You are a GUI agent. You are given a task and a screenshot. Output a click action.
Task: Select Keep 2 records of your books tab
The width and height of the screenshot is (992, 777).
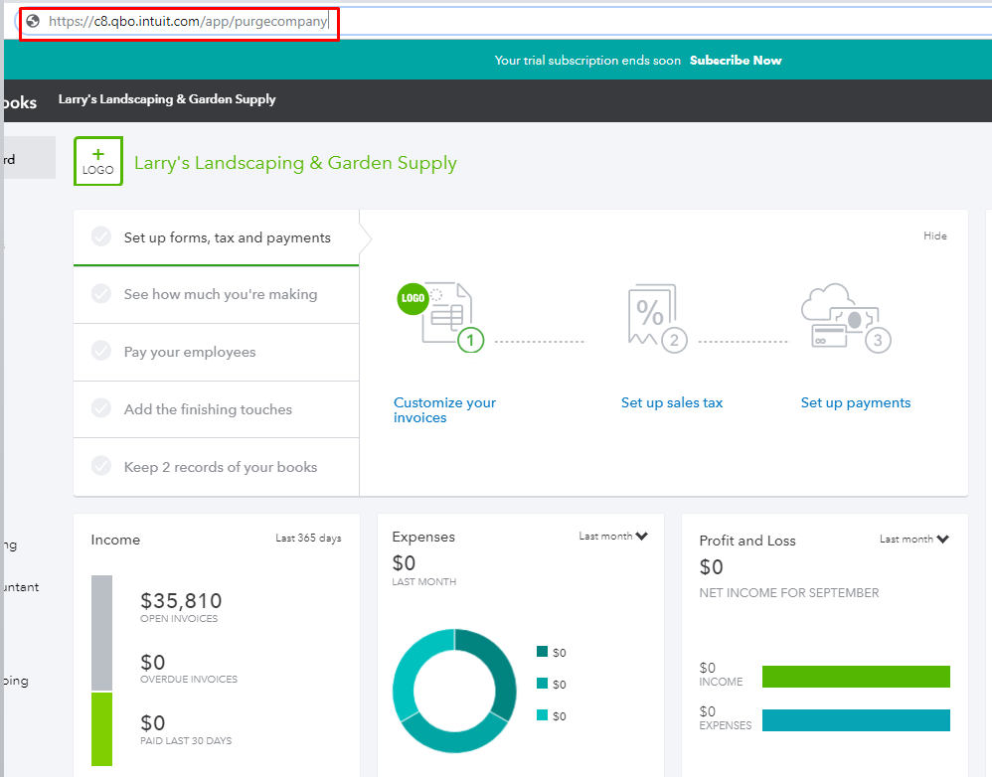point(217,467)
